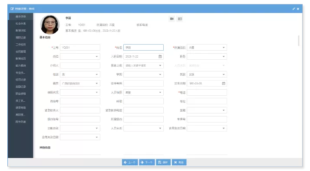
Task: Switch to 合同管理 sidebar tab
Action: click(21, 52)
